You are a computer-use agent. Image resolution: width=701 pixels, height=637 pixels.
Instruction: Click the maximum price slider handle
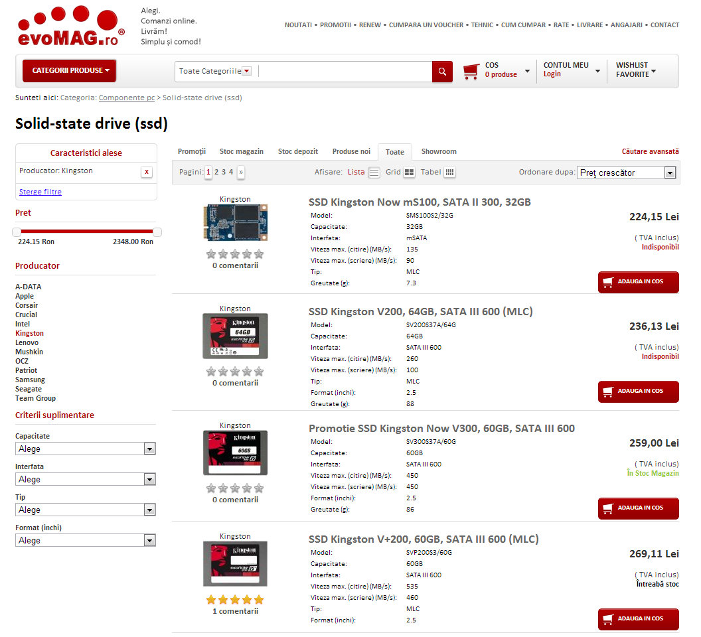click(x=157, y=232)
